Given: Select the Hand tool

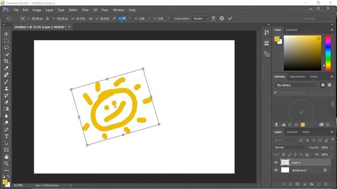Looking at the screenshot, I should tap(6, 156).
